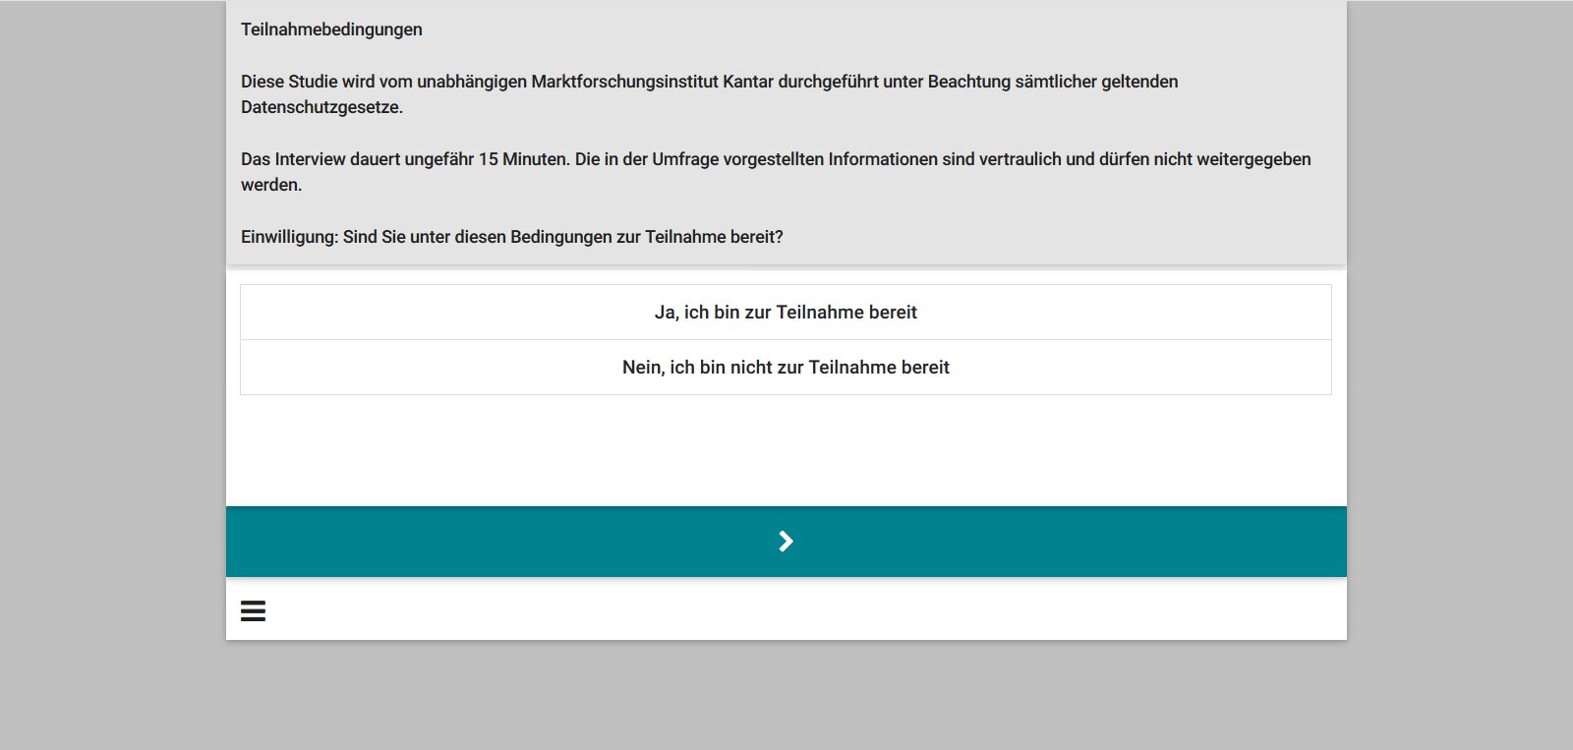The image size is (1573, 750).
Task: Click the word 'Marktforschungsinstitut' in the text
Action: tap(624, 82)
